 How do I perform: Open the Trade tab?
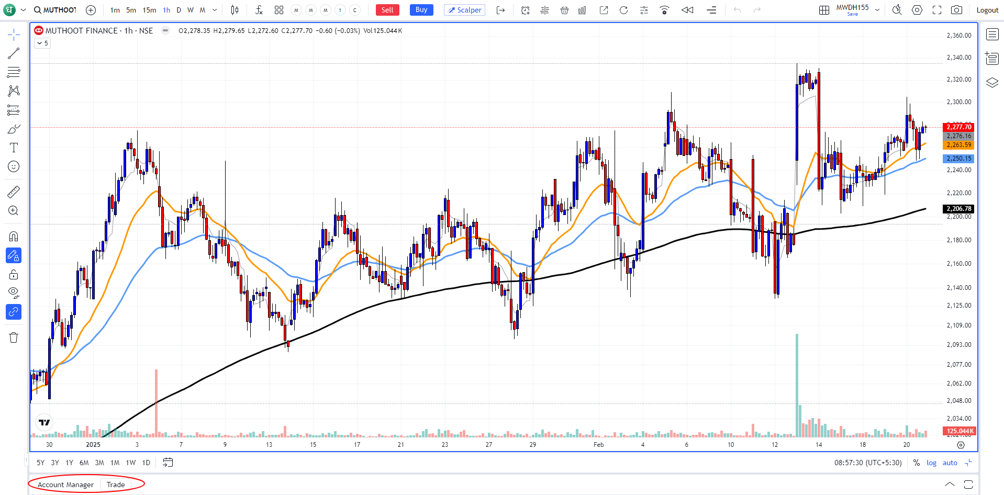(116, 485)
